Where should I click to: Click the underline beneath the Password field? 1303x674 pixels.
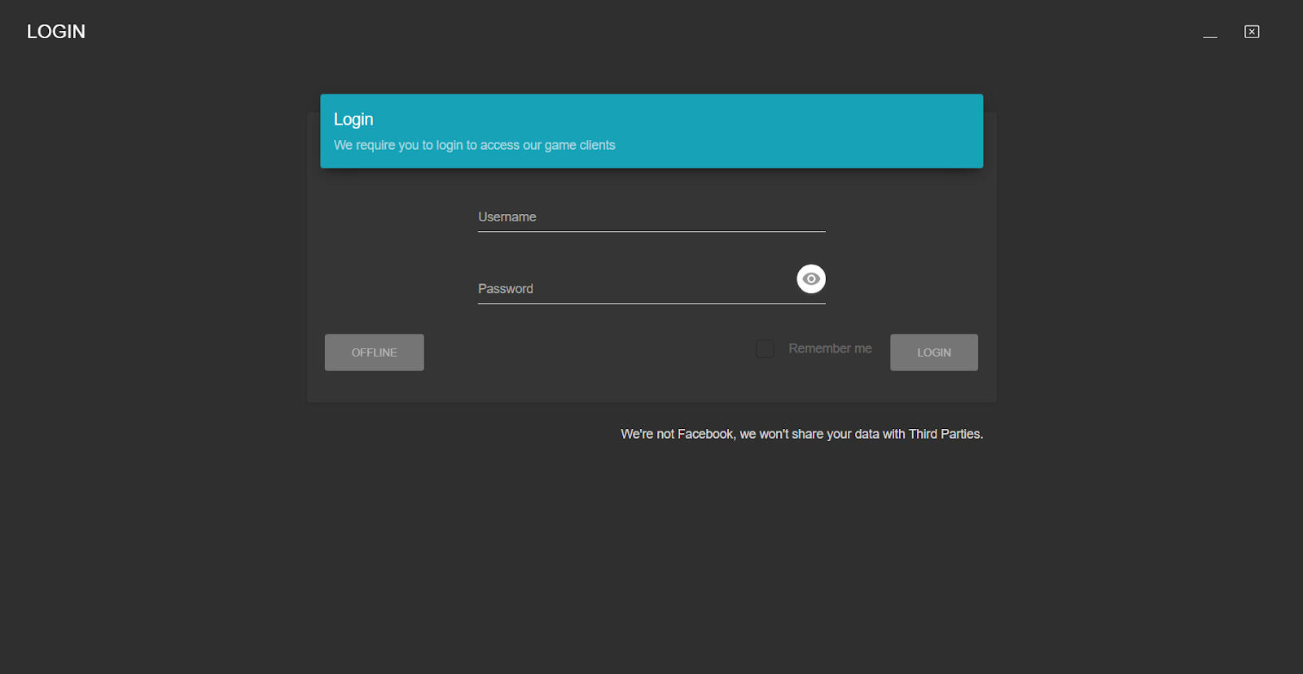[651, 304]
